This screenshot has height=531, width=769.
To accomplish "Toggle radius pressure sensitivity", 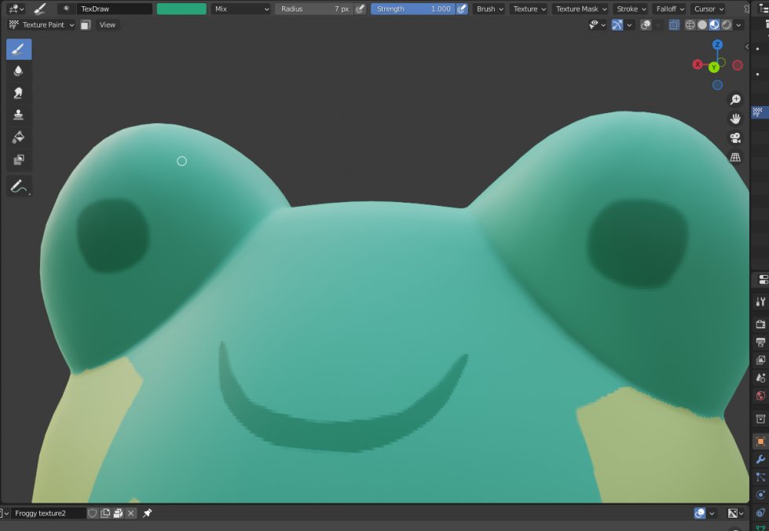I will point(360,9).
